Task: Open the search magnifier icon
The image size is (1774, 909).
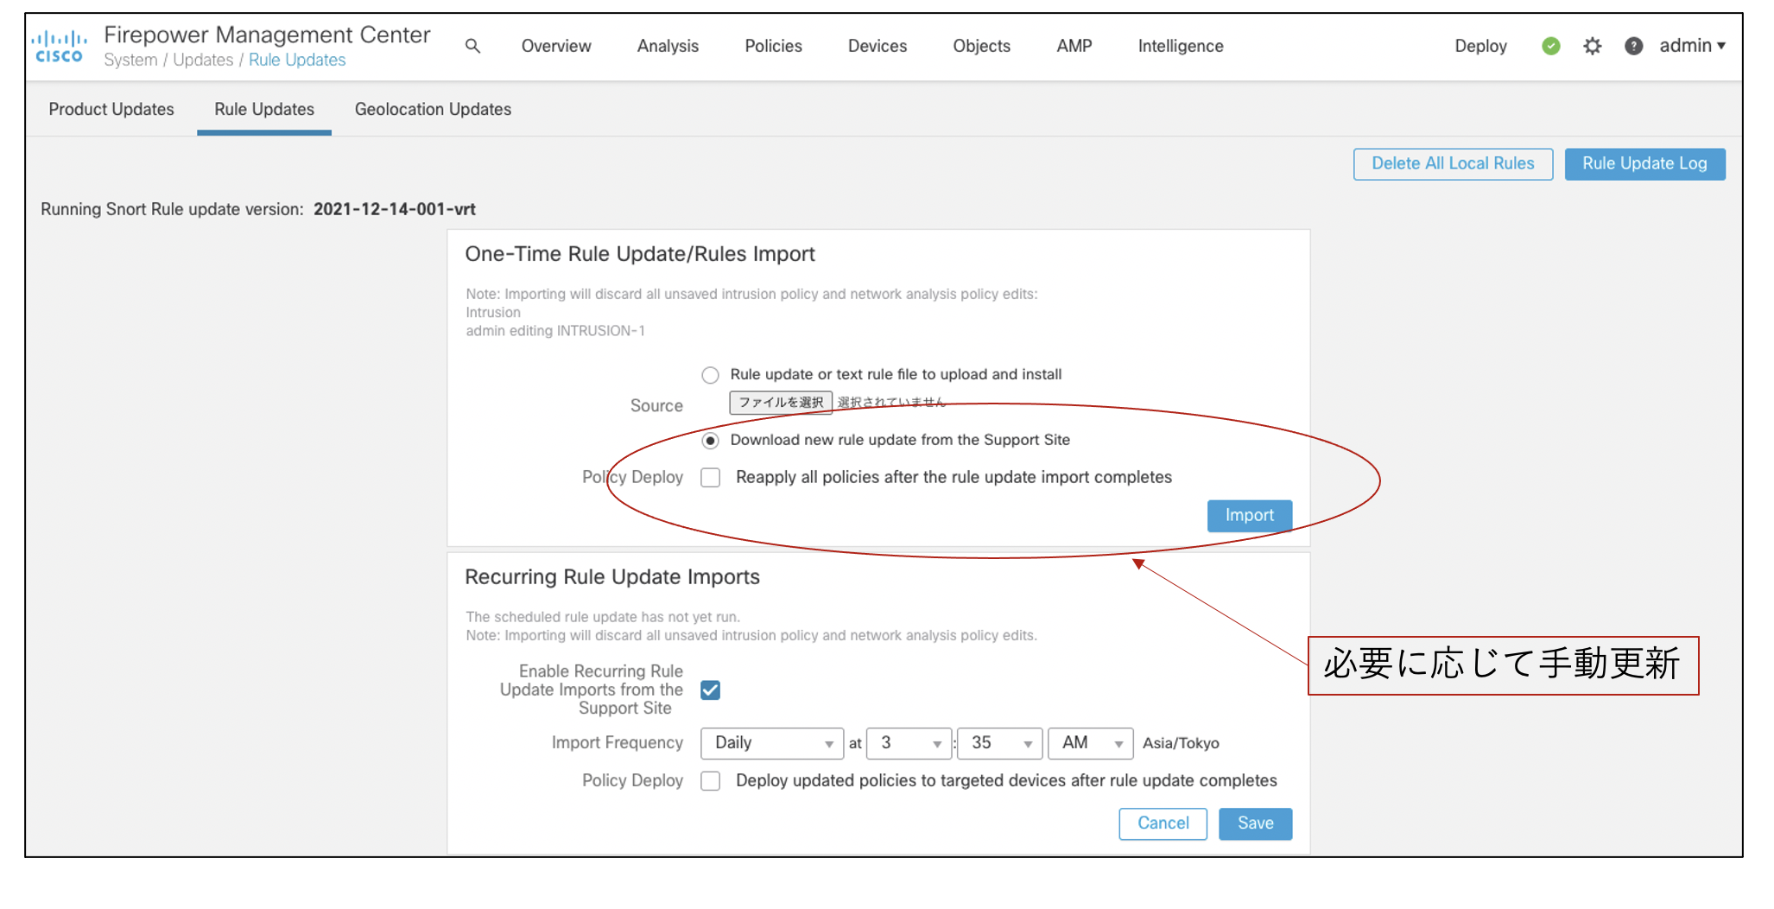Action: [x=472, y=46]
